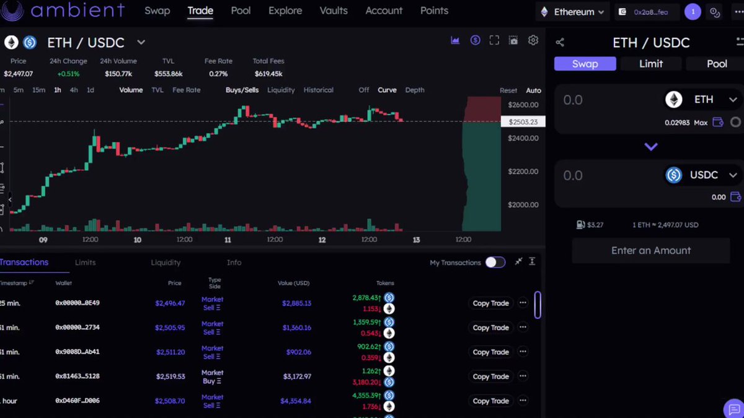The height and width of the screenshot is (418, 744).
Task: Turn the liquidity display Off
Action: pyautogui.click(x=364, y=90)
